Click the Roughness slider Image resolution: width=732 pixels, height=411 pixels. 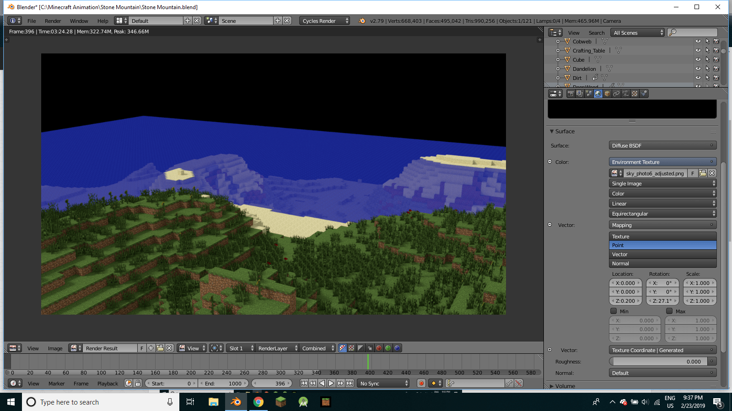(x=658, y=361)
